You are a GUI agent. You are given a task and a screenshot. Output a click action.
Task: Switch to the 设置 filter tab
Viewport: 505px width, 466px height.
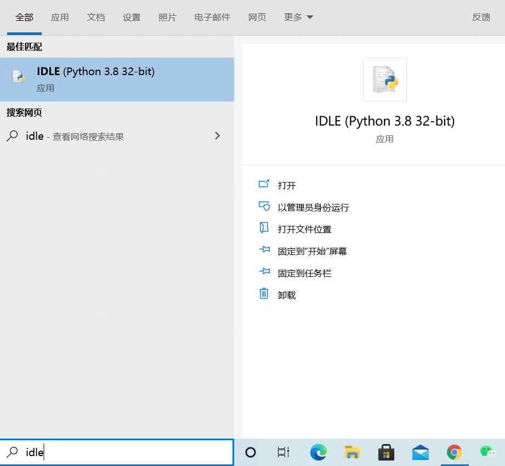pyautogui.click(x=132, y=17)
